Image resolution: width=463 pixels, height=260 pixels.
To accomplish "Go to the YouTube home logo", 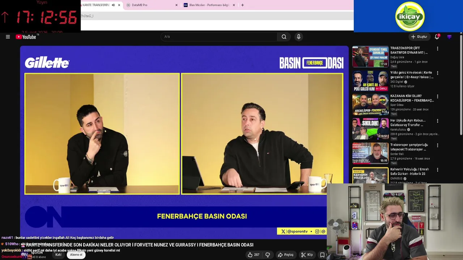I will (27, 37).
